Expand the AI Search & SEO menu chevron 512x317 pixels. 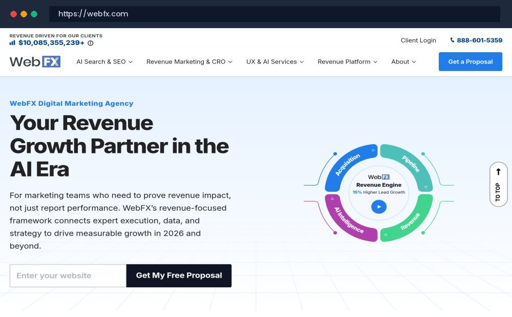pos(131,62)
